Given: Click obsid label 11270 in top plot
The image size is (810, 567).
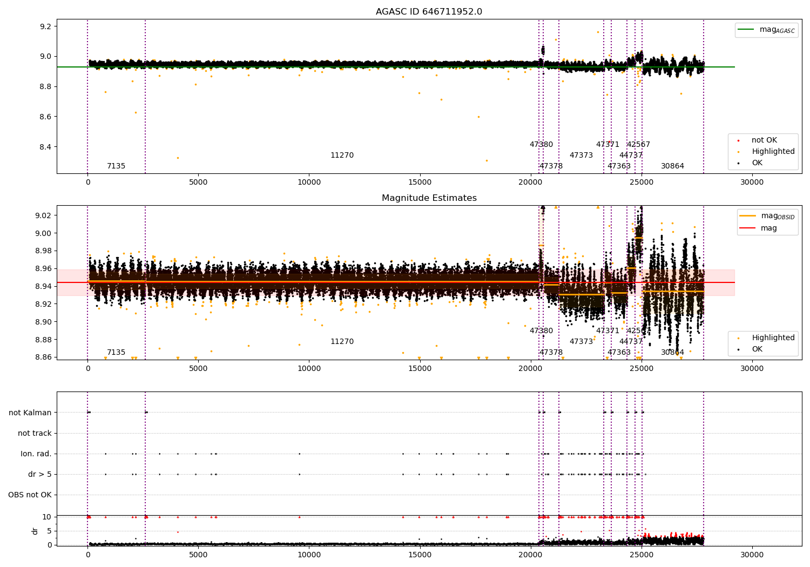Looking at the screenshot, I should pyautogui.click(x=342, y=156).
